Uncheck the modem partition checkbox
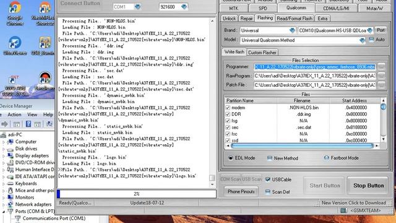Image resolution: width=396 pixels, height=223 pixels. (x=228, y=108)
